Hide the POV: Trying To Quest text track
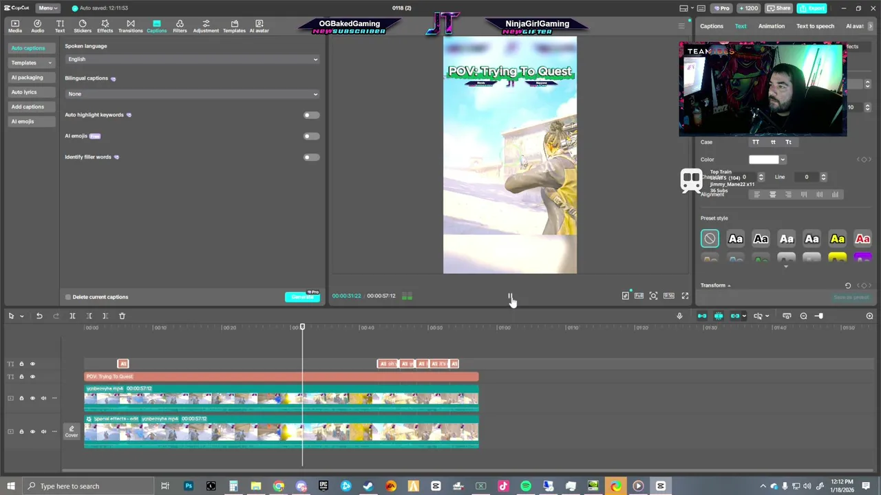881x495 pixels. 32,377
